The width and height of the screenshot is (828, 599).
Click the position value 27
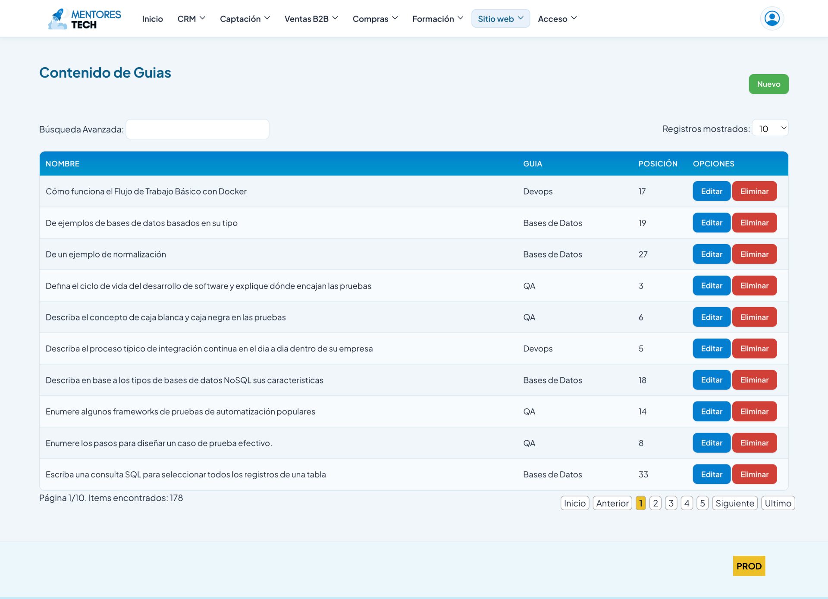(x=643, y=254)
